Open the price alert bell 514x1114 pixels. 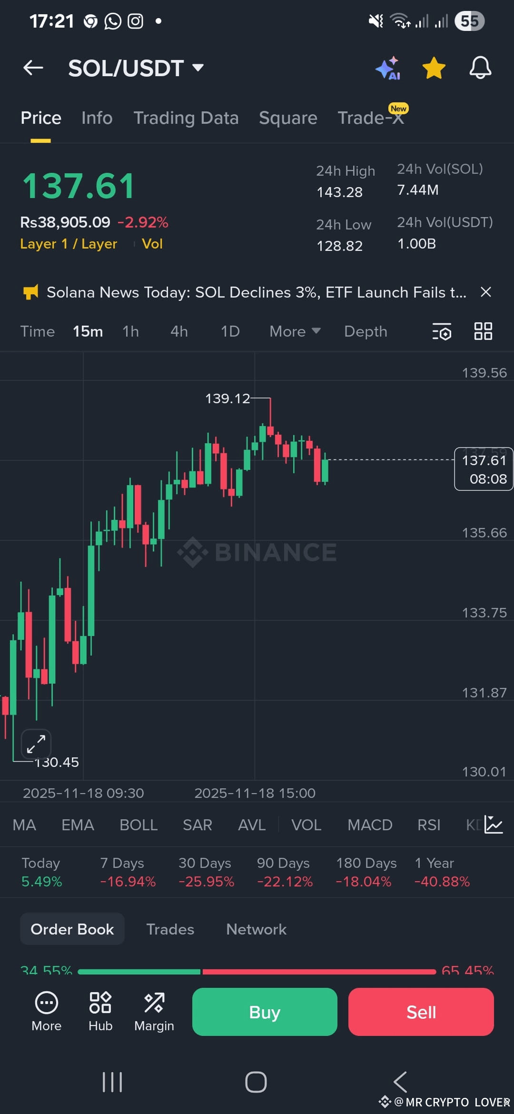pyautogui.click(x=480, y=68)
